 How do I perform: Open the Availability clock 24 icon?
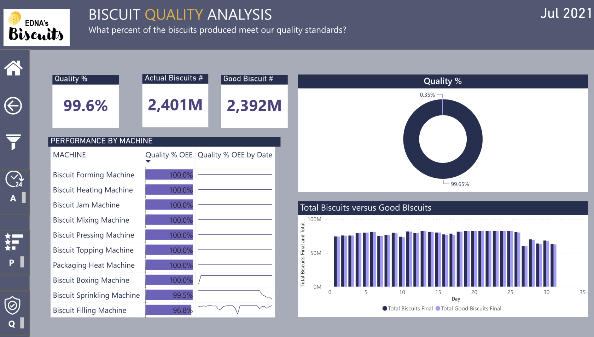14,179
